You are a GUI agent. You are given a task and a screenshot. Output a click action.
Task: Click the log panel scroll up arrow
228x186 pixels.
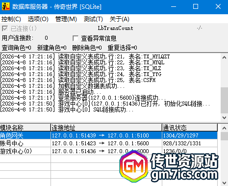224,57
